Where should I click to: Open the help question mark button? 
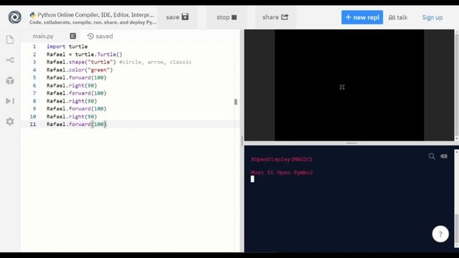coord(440,234)
